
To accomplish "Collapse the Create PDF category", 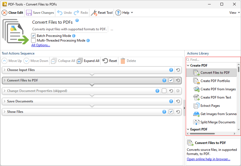I will tap(188, 66).
